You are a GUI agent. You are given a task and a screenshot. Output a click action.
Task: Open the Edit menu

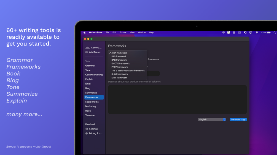pyautogui.click(x=114, y=32)
